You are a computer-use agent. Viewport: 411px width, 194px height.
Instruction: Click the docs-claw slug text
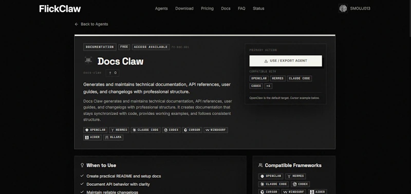92,73
